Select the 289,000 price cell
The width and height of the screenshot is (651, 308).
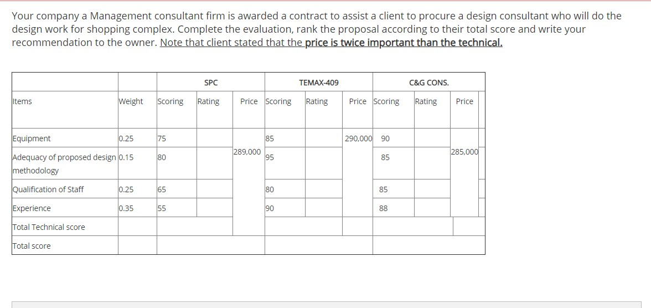tap(247, 152)
